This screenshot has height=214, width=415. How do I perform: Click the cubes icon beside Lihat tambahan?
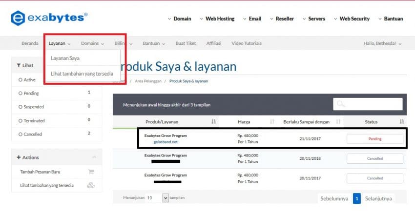(x=91, y=185)
